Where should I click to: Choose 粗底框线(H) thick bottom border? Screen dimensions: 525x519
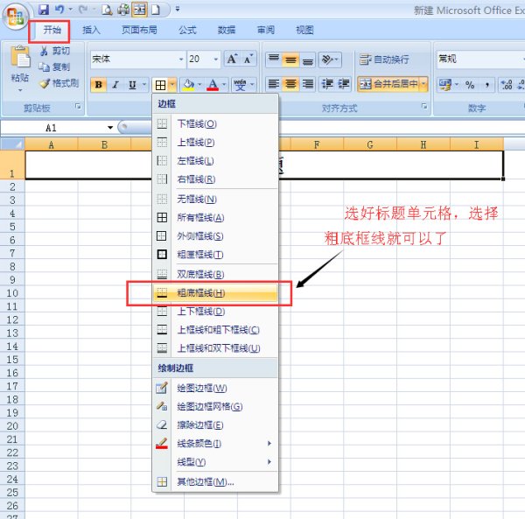(x=215, y=293)
